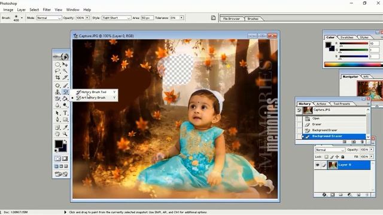Open the Filter menu
The width and height of the screenshot is (383, 215).
47,10
